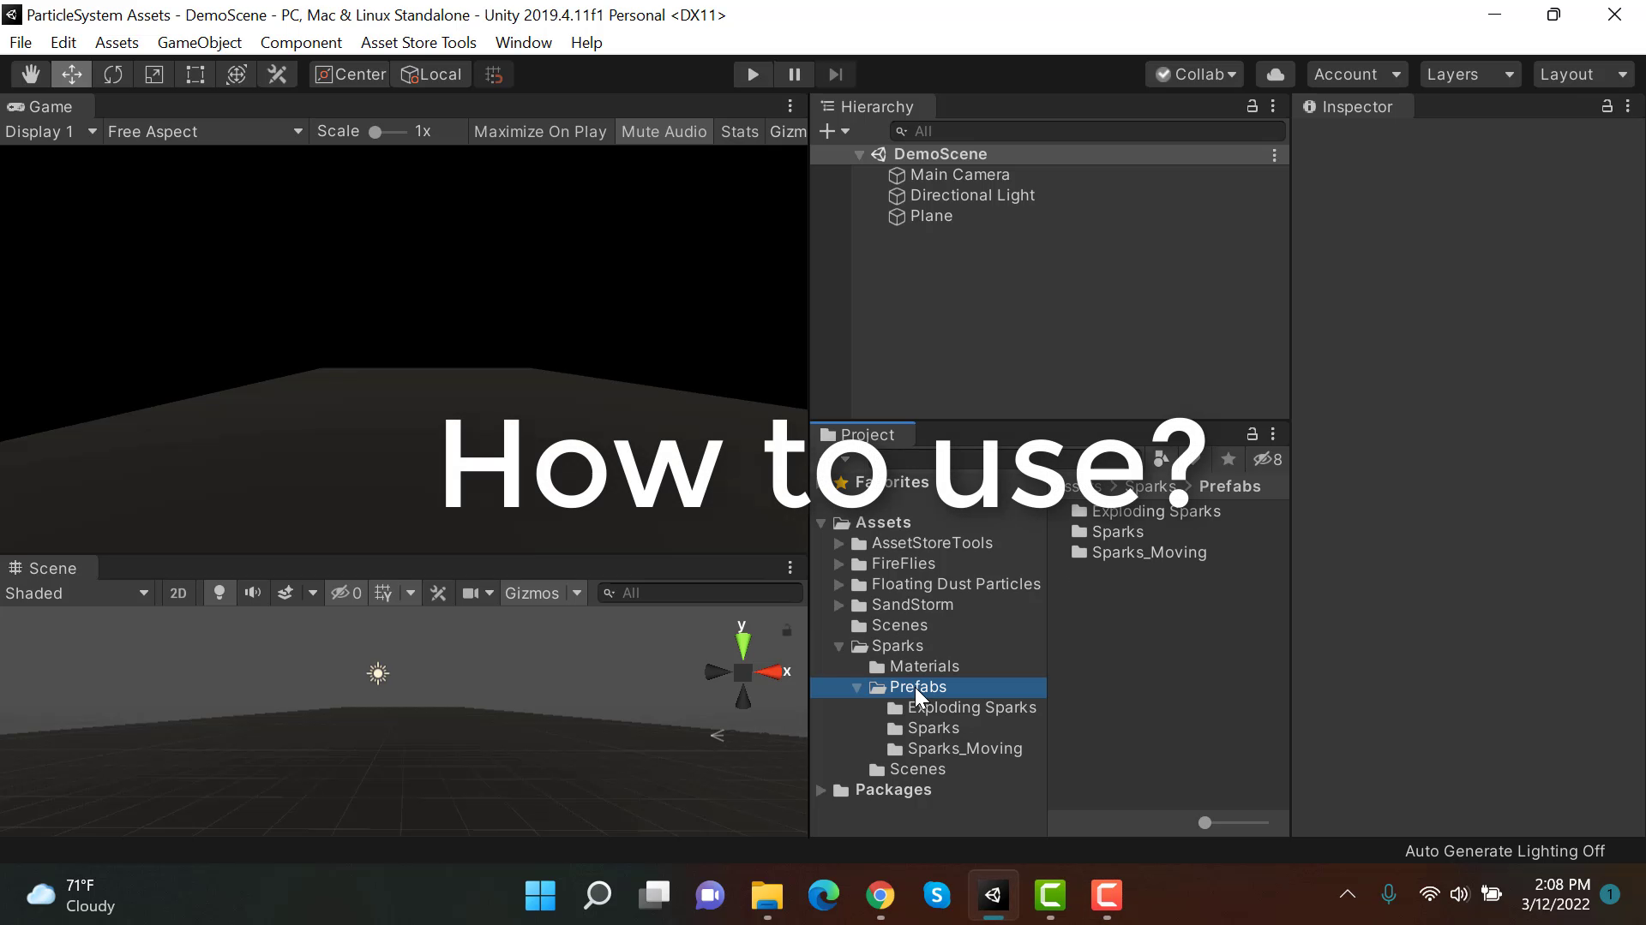
Task: Open the Window menu
Action: point(523,43)
